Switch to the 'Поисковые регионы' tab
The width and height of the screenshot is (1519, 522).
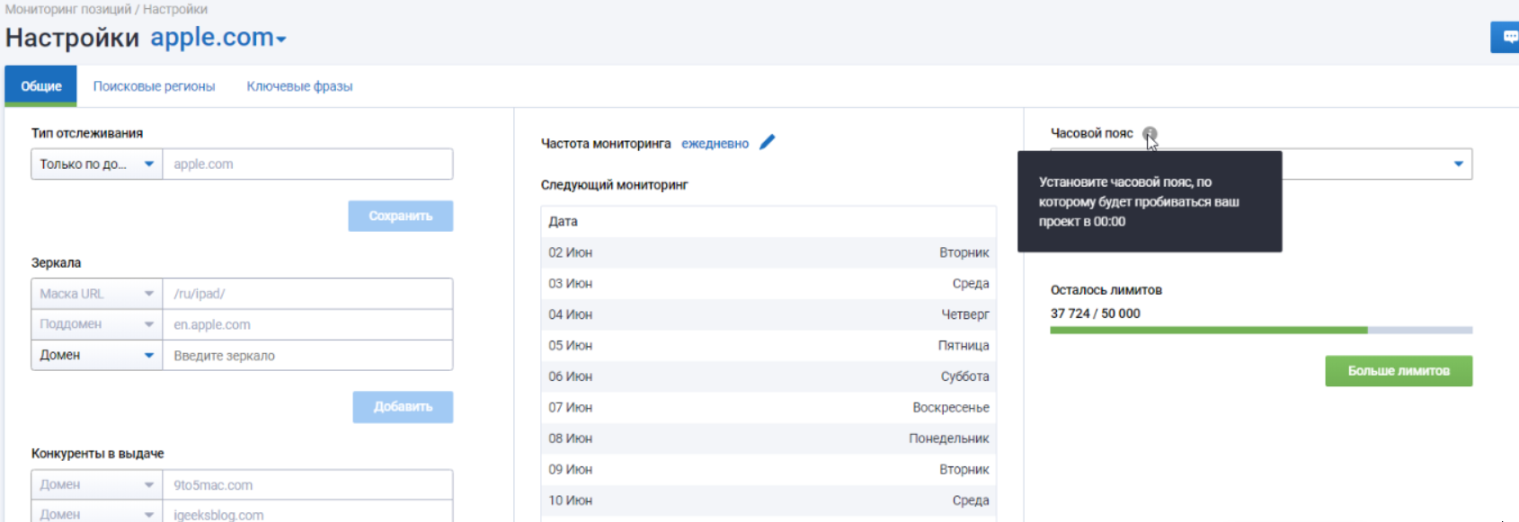point(154,86)
